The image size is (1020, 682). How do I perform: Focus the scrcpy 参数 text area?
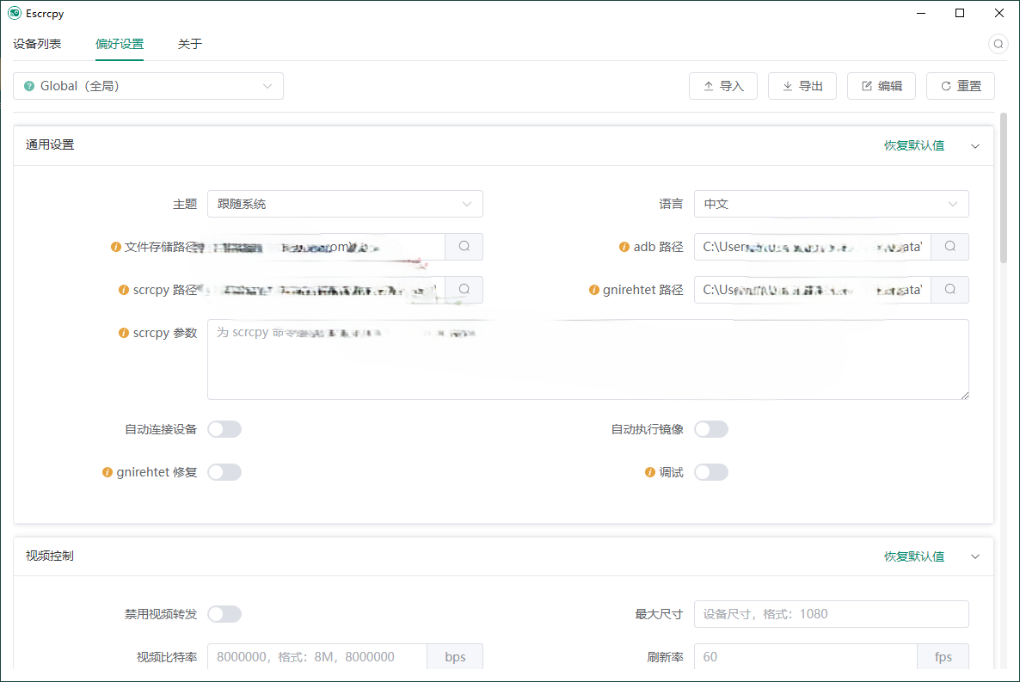tap(588, 359)
